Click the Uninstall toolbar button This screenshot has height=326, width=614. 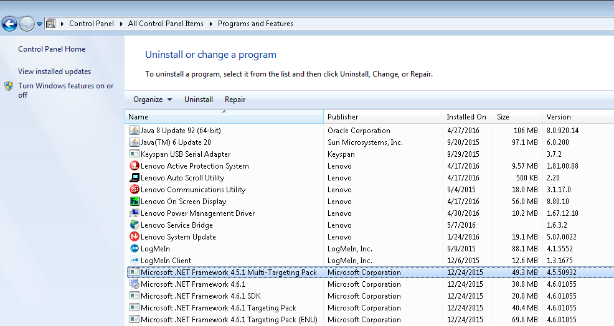[x=199, y=100]
